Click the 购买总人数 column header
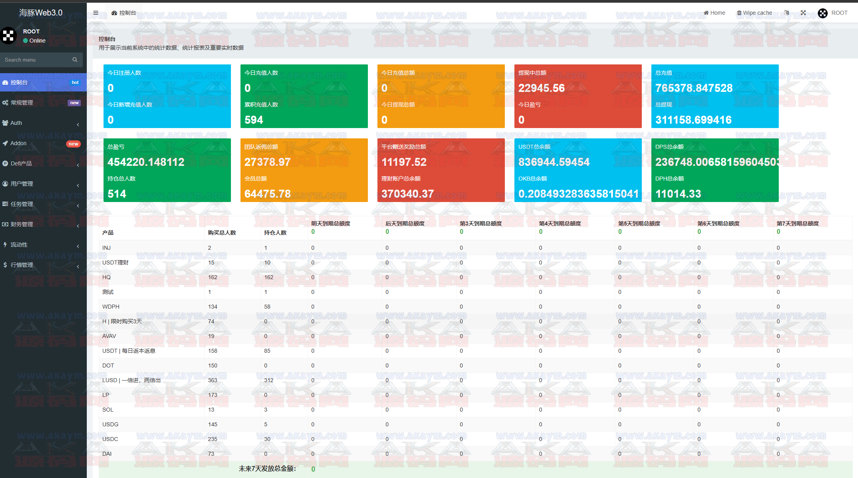Screen dimensions: 858x478 tap(222, 233)
